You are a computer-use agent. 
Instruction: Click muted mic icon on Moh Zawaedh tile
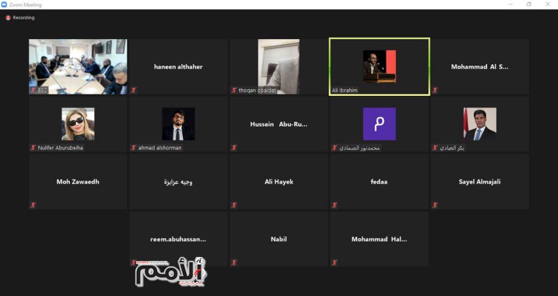coord(33,205)
